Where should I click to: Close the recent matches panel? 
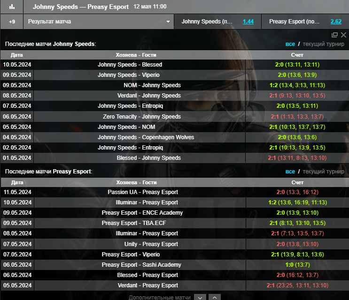pos(343,35)
